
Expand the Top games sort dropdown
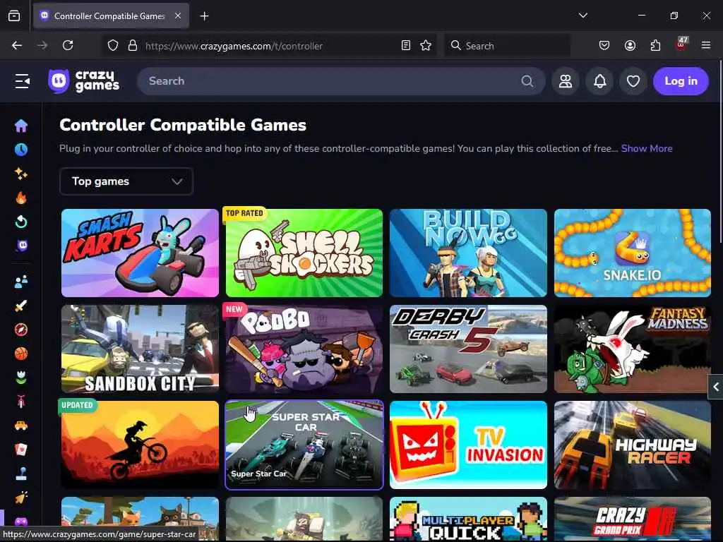[x=126, y=181]
